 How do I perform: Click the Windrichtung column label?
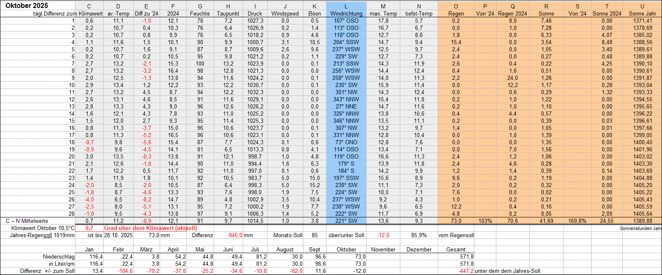point(346,13)
